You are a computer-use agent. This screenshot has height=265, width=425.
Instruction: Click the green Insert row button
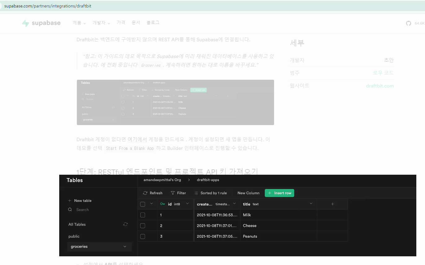279,193
